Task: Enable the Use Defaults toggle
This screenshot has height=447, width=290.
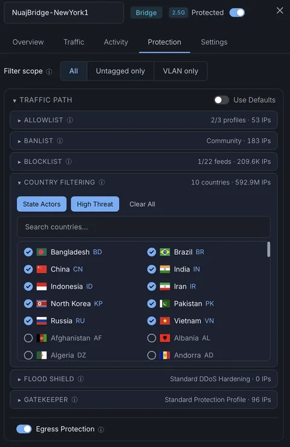Action: click(x=222, y=100)
